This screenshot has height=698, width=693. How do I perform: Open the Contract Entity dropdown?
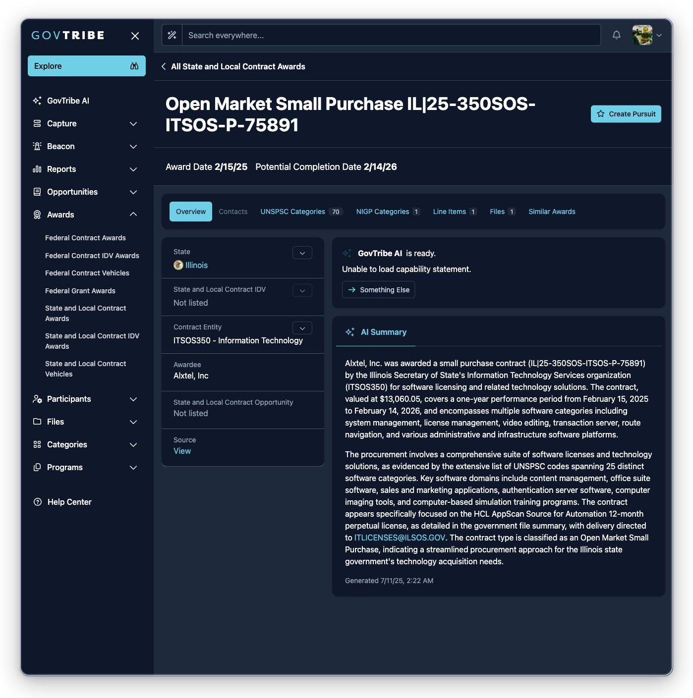pyautogui.click(x=302, y=328)
